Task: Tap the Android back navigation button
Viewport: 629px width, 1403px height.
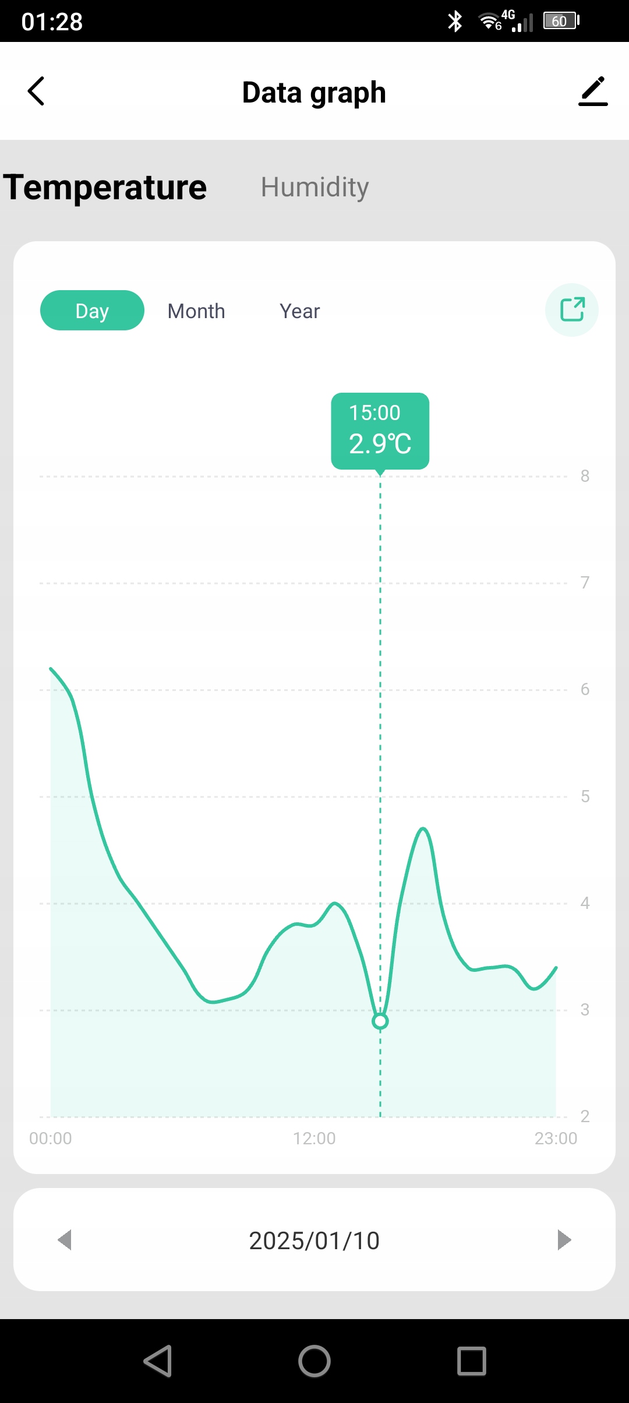Action: coord(157,1361)
